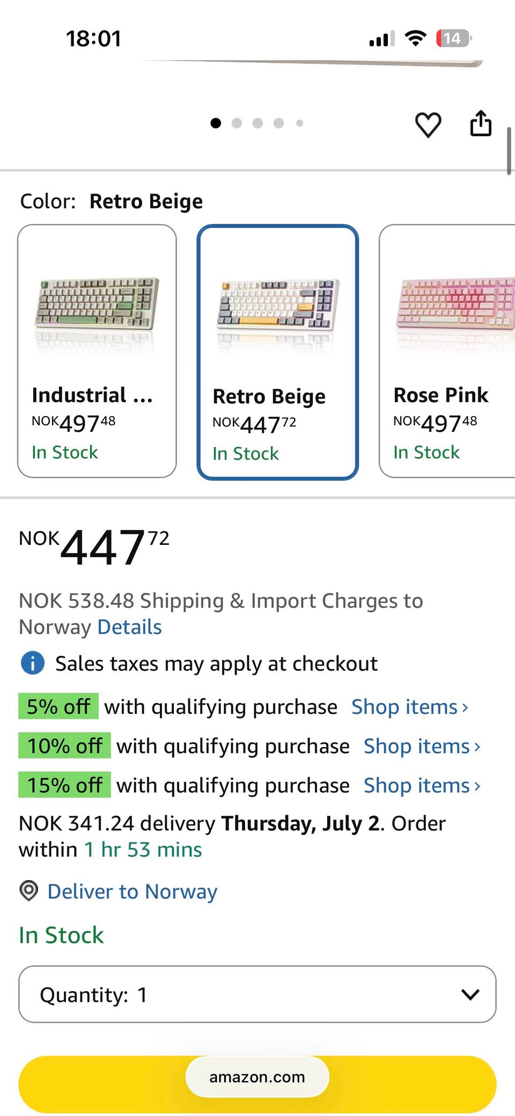Tap Deliver to Norway link
515x1116 pixels.
[x=132, y=891]
